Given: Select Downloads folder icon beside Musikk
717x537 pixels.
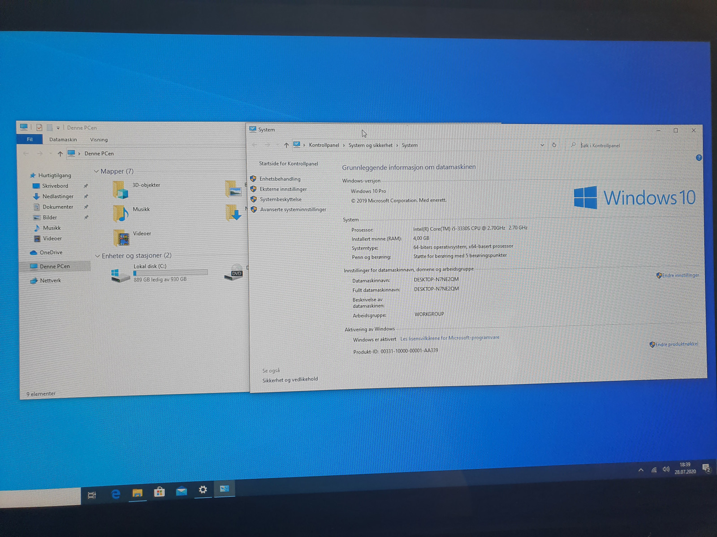Looking at the screenshot, I should point(234,213).
